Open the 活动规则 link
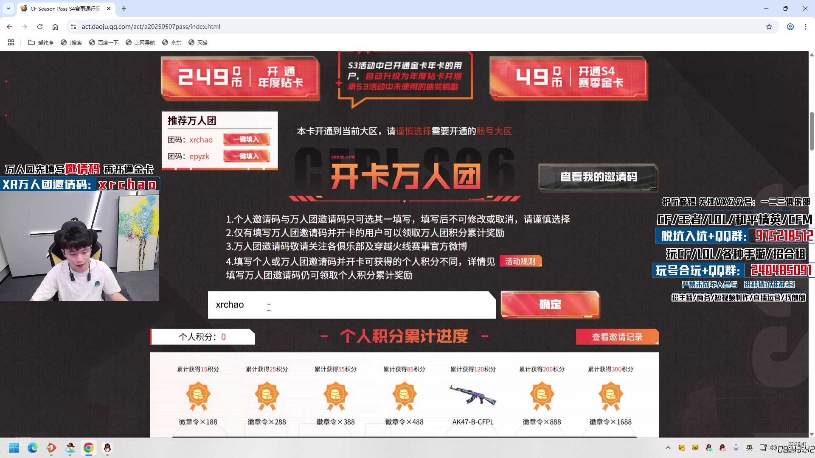Viewport: 815px width, 458px height. 520,261
